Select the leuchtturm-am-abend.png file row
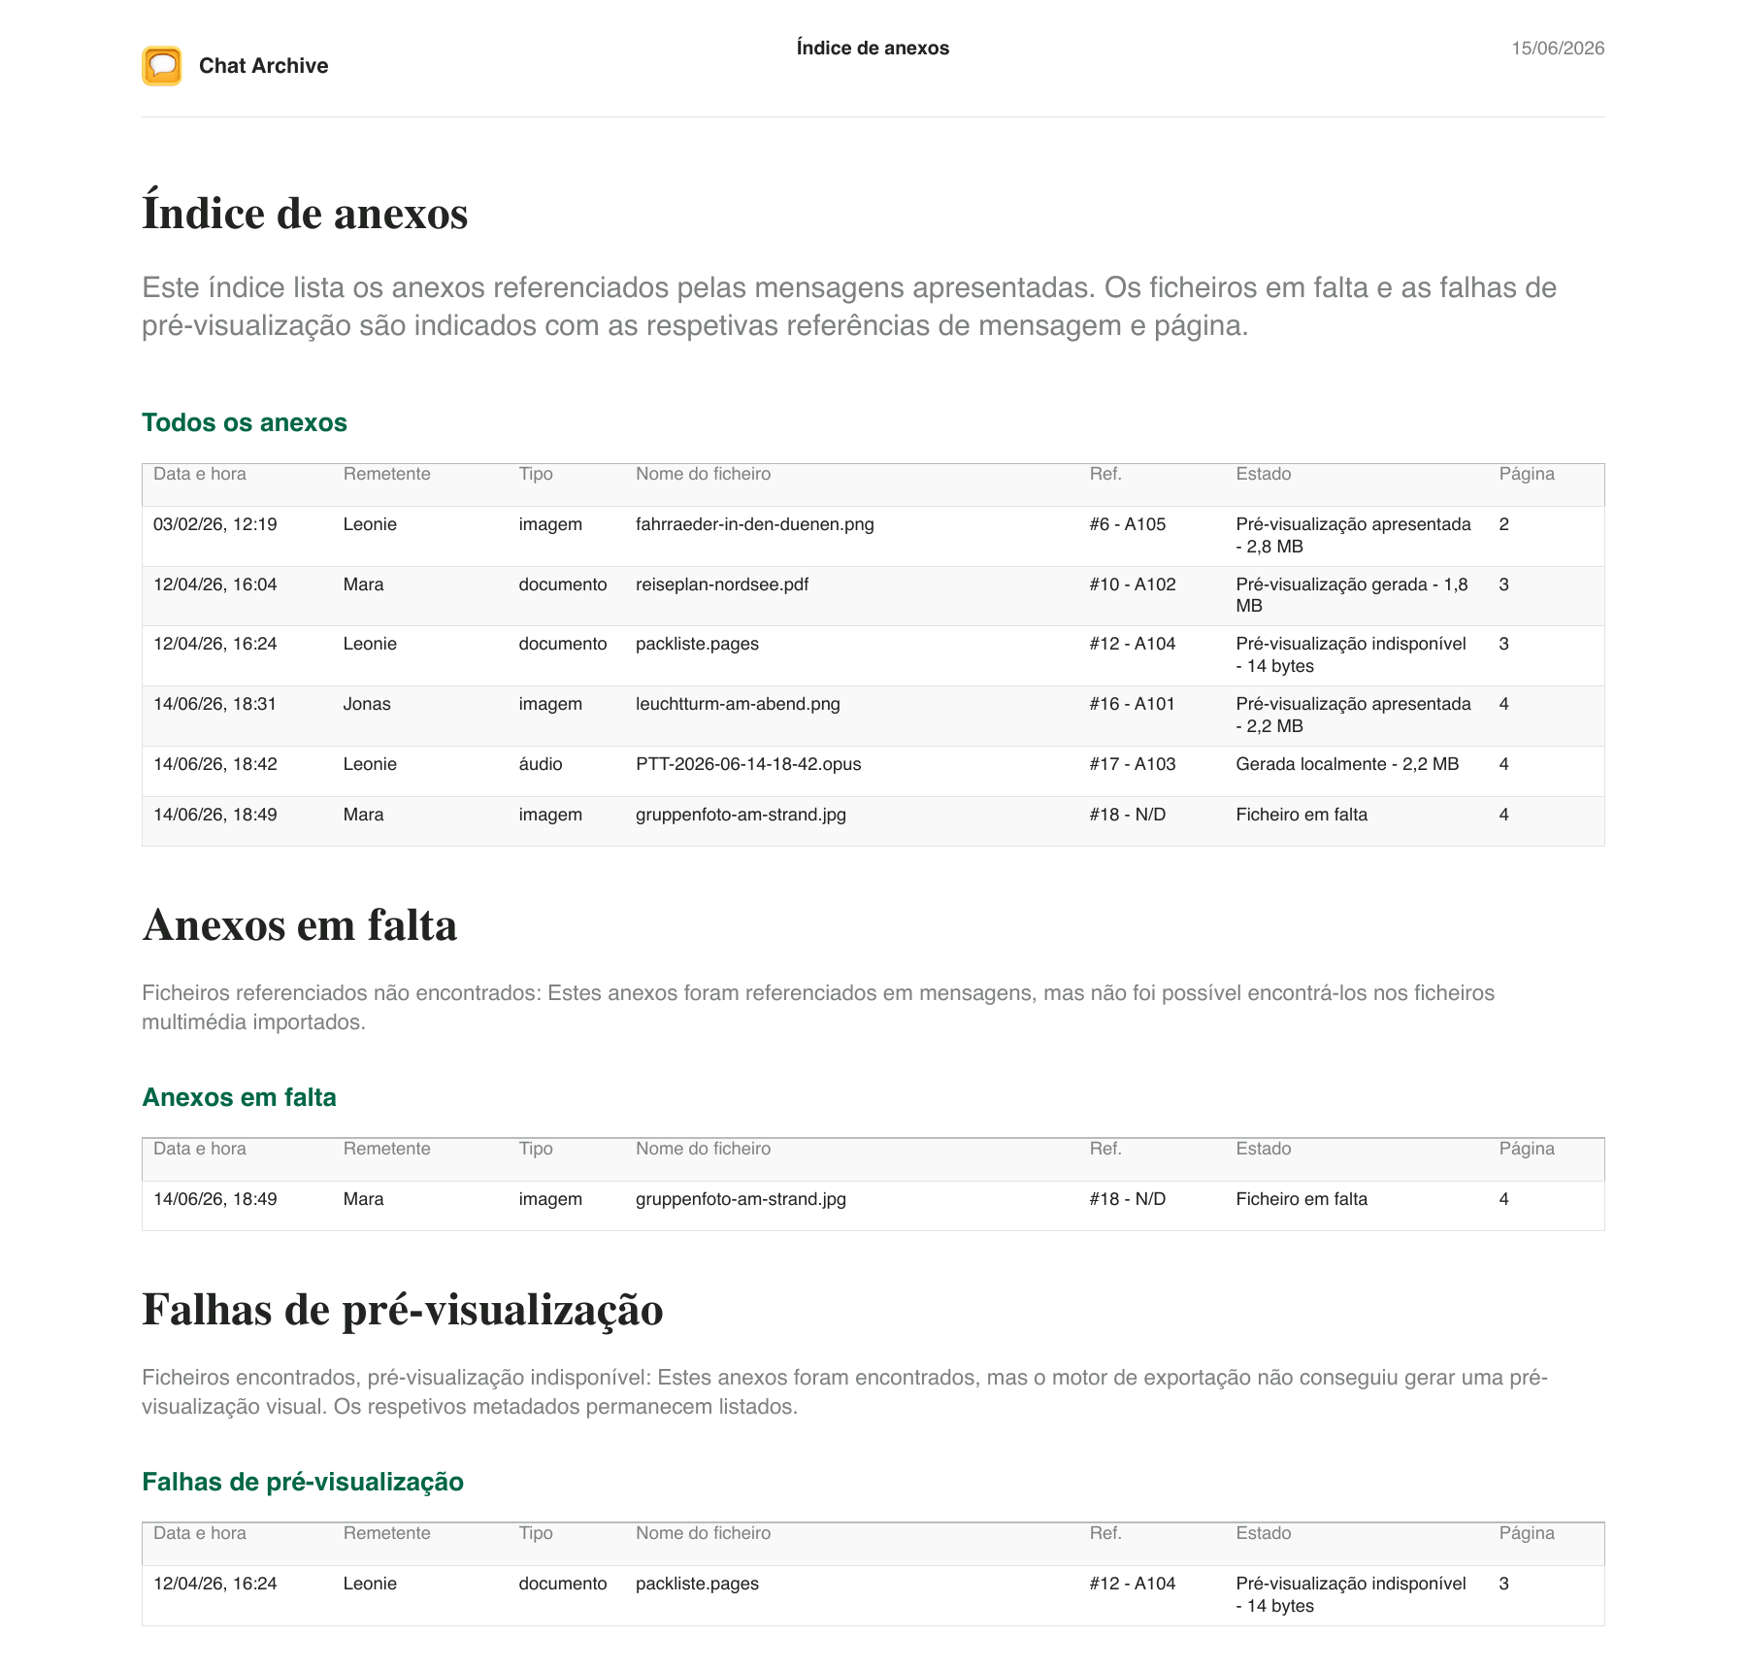This screenshot has width=1747, height=1670. (x=873, y=716)
